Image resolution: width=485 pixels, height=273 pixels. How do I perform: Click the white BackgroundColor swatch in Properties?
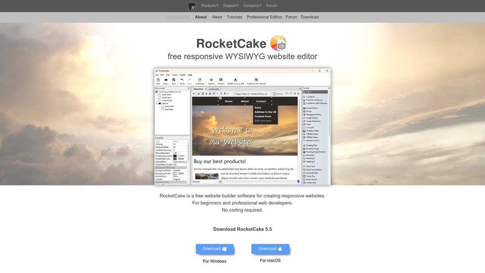click(x=175, y=173)
